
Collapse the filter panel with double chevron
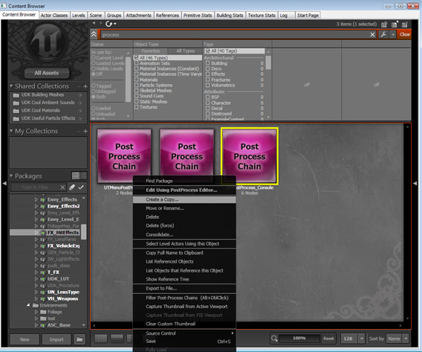click(x=94, y=34)
